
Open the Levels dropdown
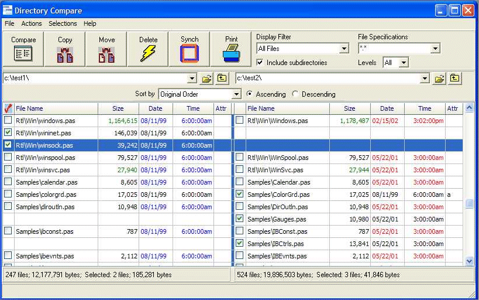[x=403, y=63]
